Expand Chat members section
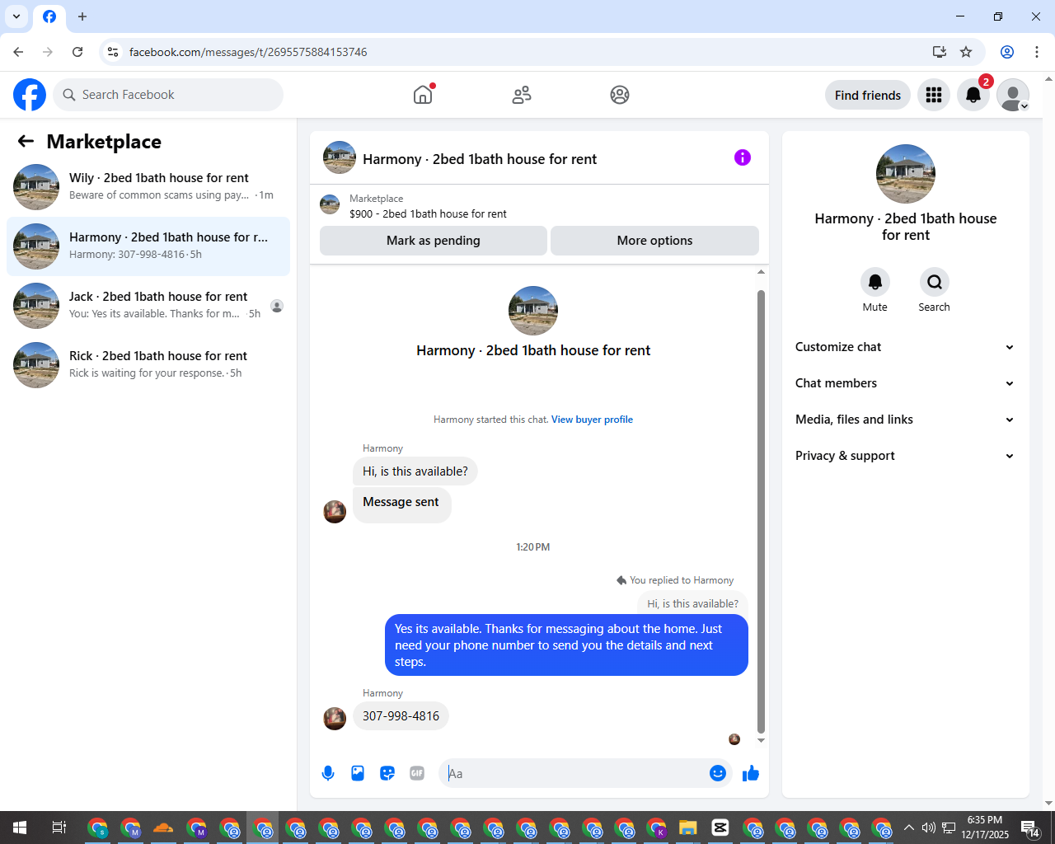This screenshot has height=844, width=1055. [x=905, y=383]
